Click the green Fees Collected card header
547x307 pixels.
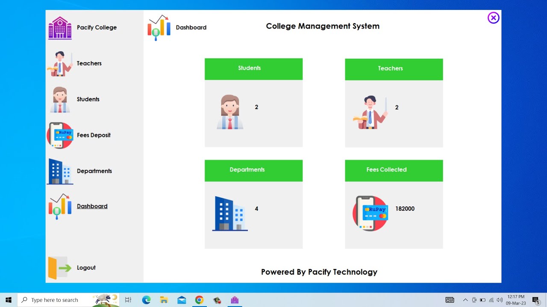pos(394,171)
